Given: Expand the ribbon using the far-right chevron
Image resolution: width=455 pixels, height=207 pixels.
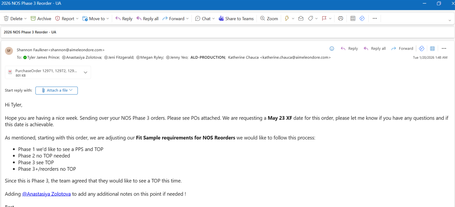Looking at the screenshot, I should [x=450, y=20].
